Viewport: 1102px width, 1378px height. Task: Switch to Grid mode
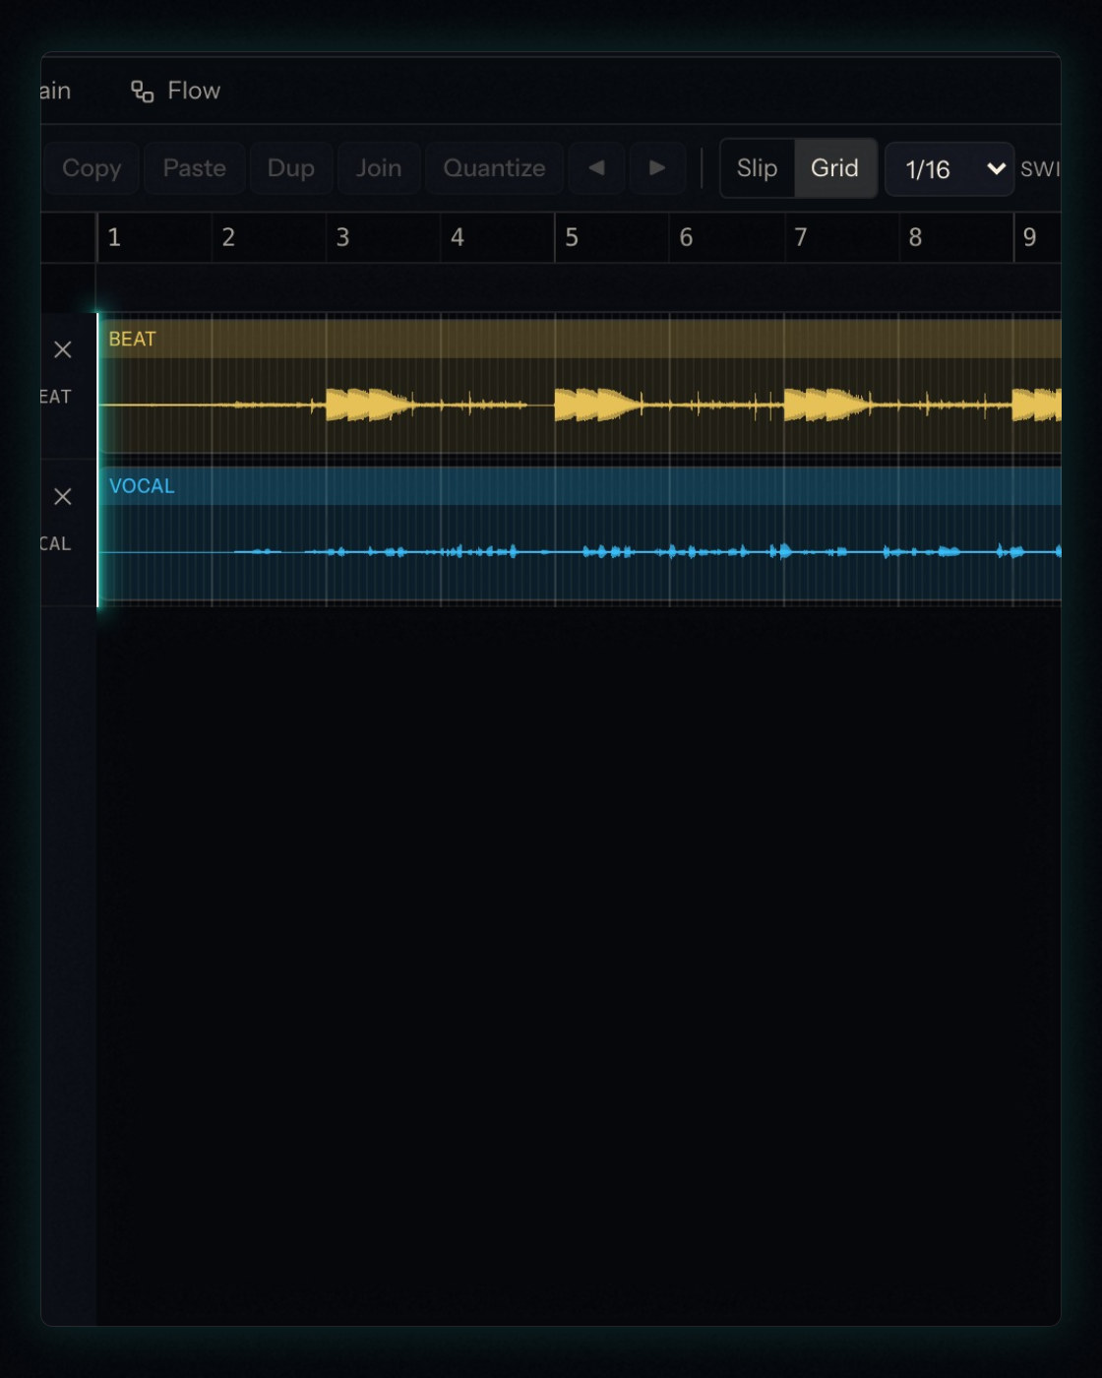pyautogui.click(x=834, y=168)
